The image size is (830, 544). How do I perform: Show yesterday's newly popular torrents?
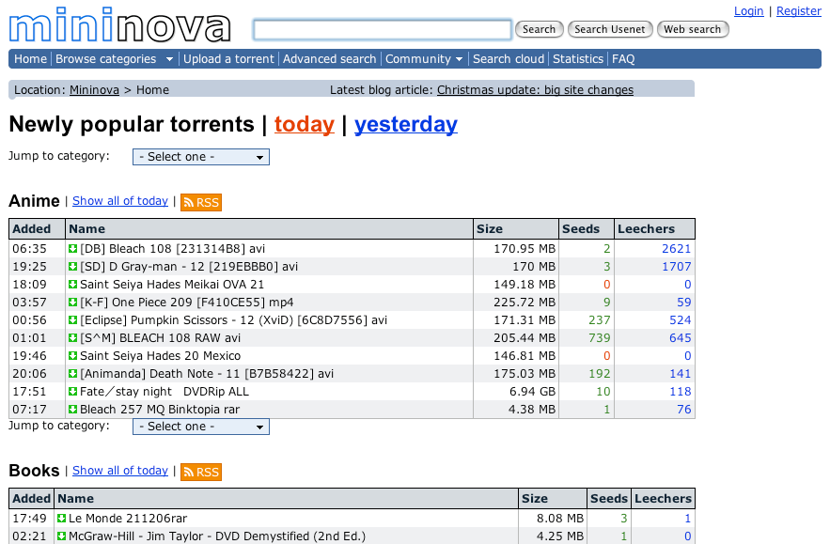406,124
